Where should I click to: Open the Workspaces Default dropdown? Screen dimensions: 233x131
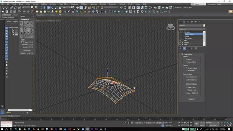coord(224,4)
